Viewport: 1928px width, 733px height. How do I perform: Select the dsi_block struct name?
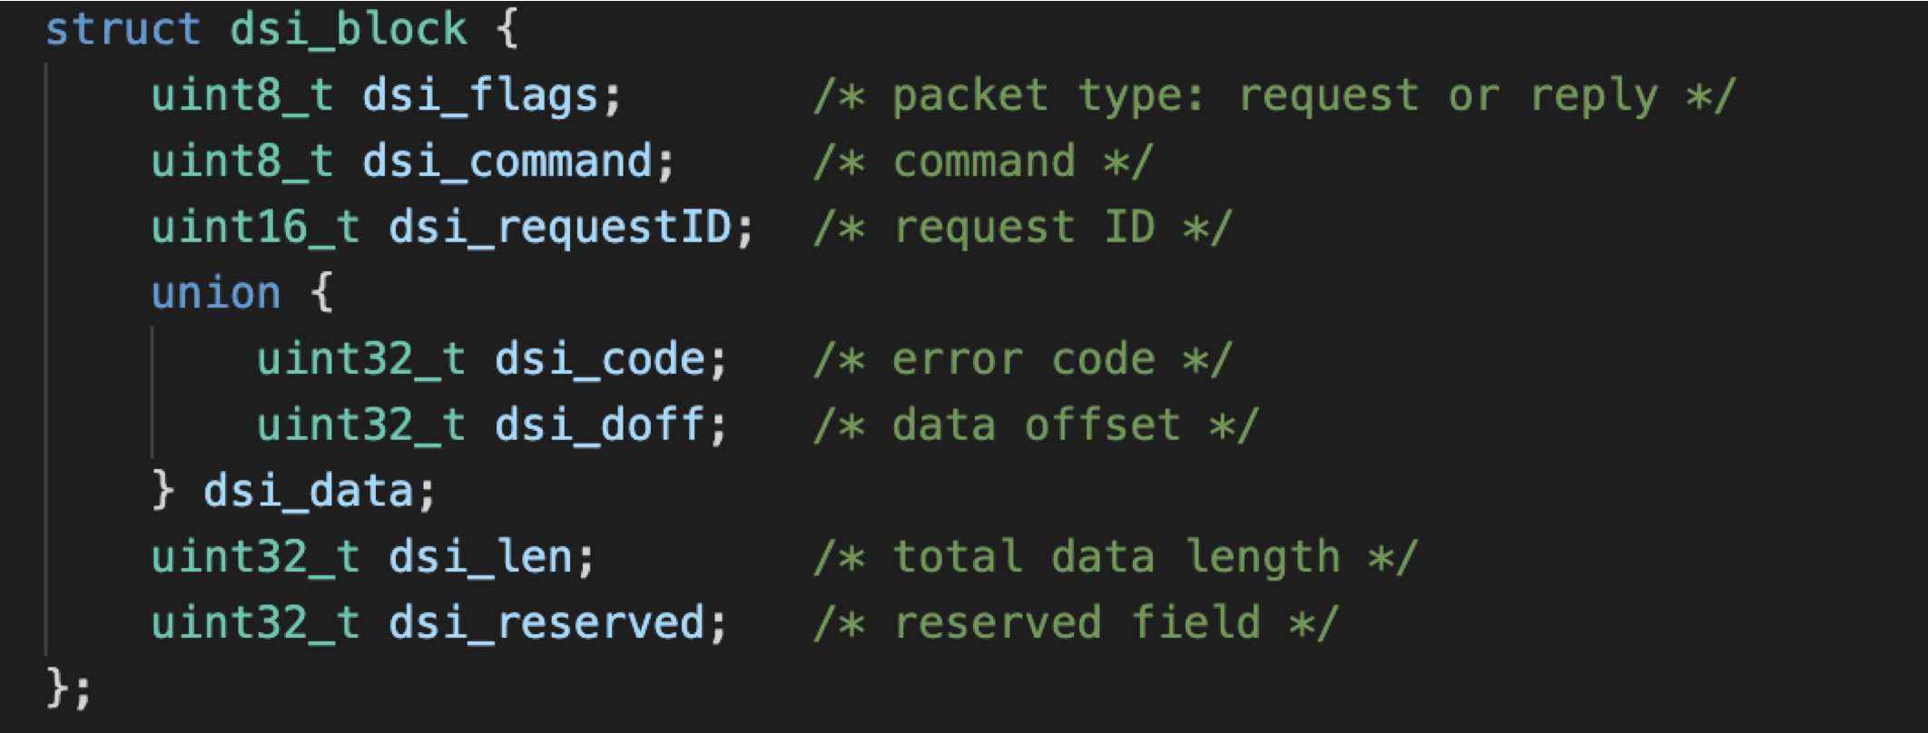[349, 29]
